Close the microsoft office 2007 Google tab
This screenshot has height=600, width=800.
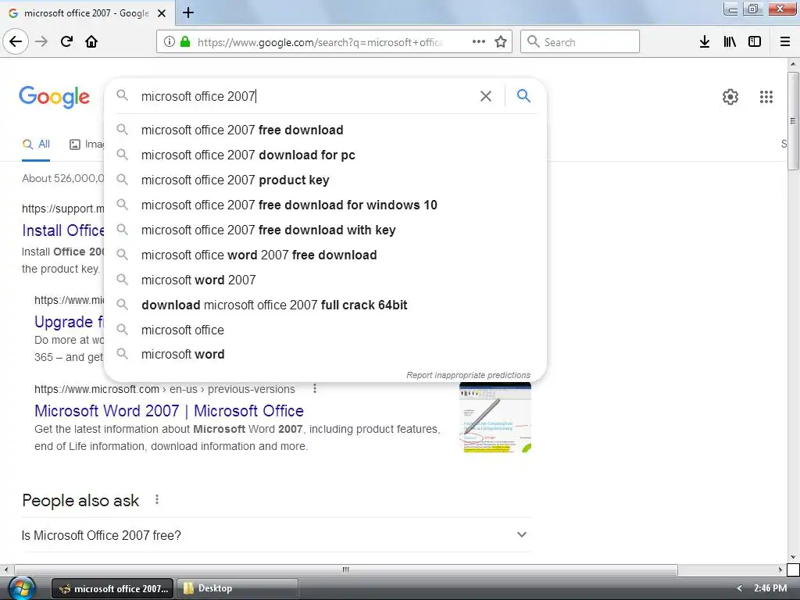pos(162,13)
